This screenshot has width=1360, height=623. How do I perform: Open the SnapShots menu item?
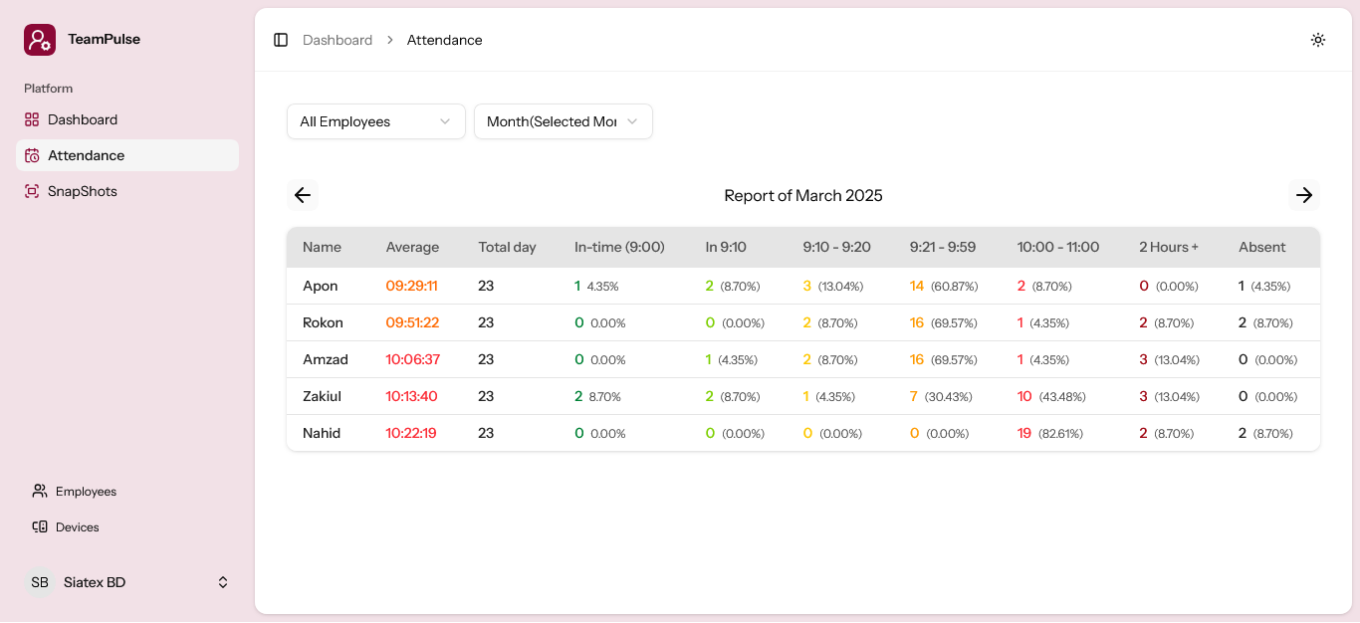[x=83, y=191]
